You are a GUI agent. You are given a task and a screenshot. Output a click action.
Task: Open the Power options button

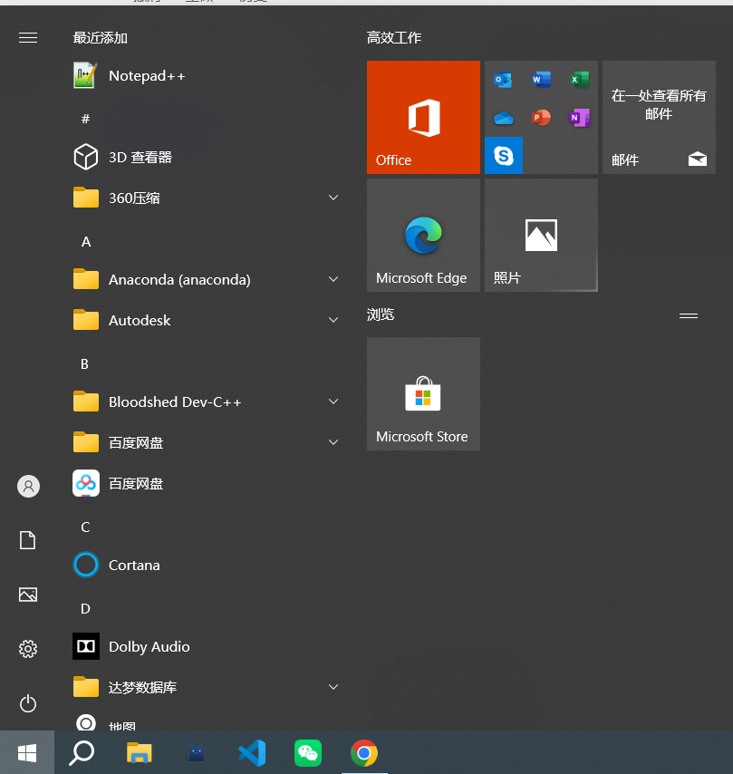pyautogui.click(x=28, y=703)
